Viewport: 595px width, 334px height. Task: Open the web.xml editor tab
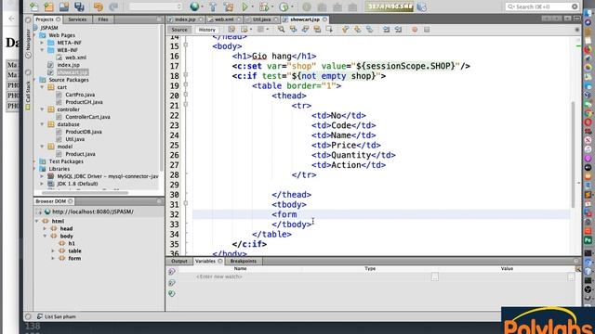click(224, 19)
